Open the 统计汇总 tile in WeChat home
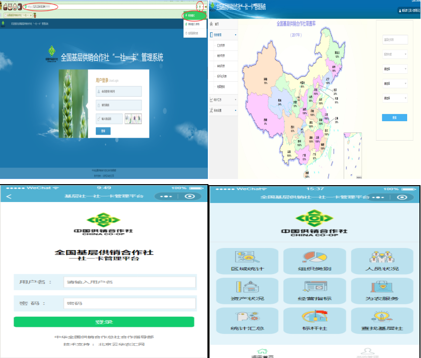This screenshot has height=358, width=421. (x=247, y=321)
